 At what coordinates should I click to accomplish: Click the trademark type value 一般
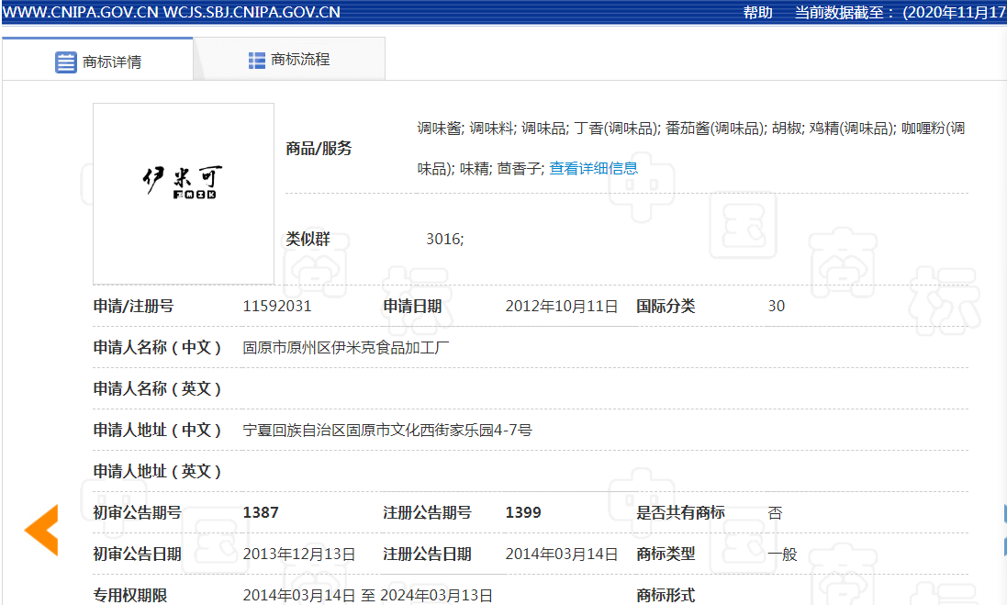(782, 554)
